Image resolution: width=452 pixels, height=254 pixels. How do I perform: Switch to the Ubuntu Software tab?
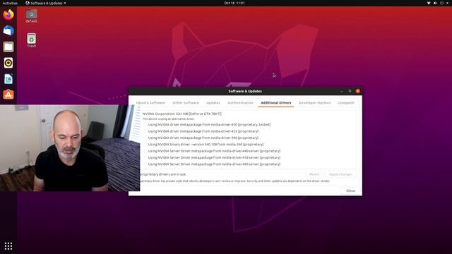(150, 103)
